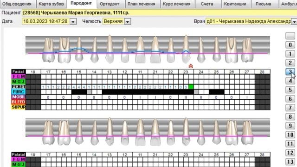This screenshot has width=297, height=167.
Task: Choose depth value 1 button
Action: click(290, 54)
